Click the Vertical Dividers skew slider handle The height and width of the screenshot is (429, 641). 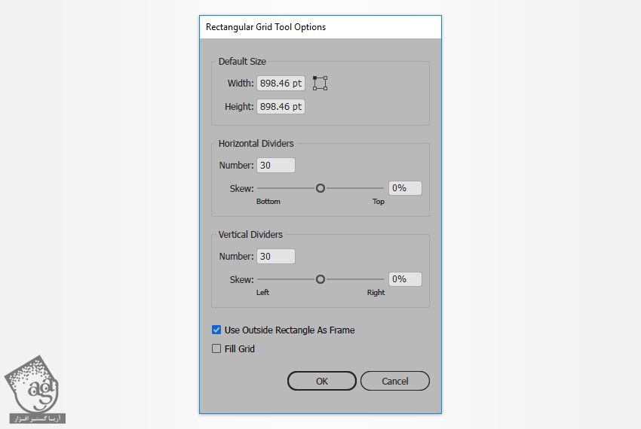[x=320, y=279]
